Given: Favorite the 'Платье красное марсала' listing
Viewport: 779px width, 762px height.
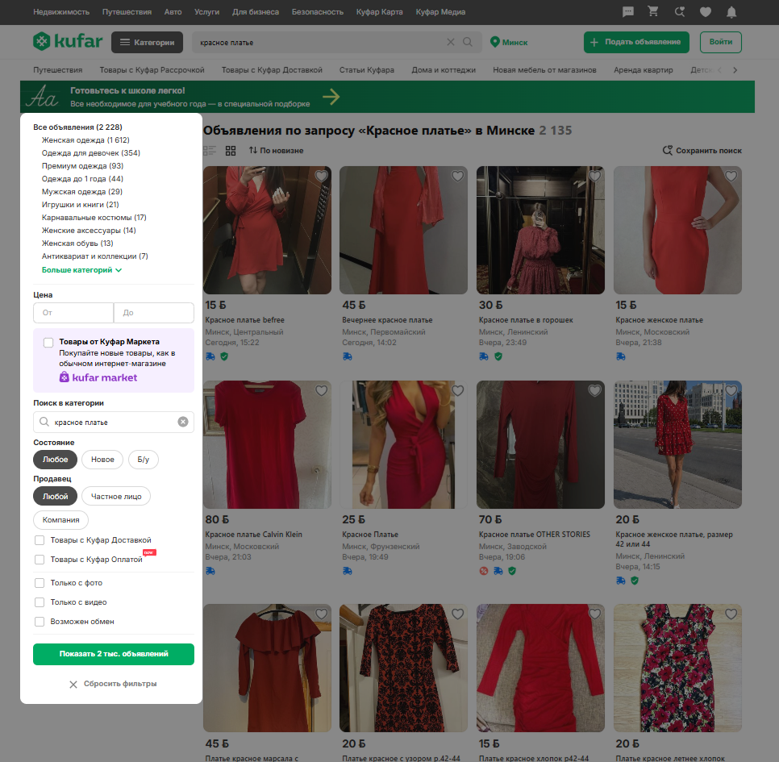Looking at the screenshot, I should pos(322,614).
